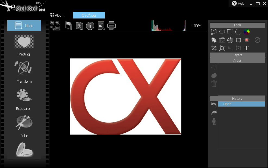Select the crop tool
Image resolution: width=268 pixels, height=168 pixels.
(x=214, y=48)
